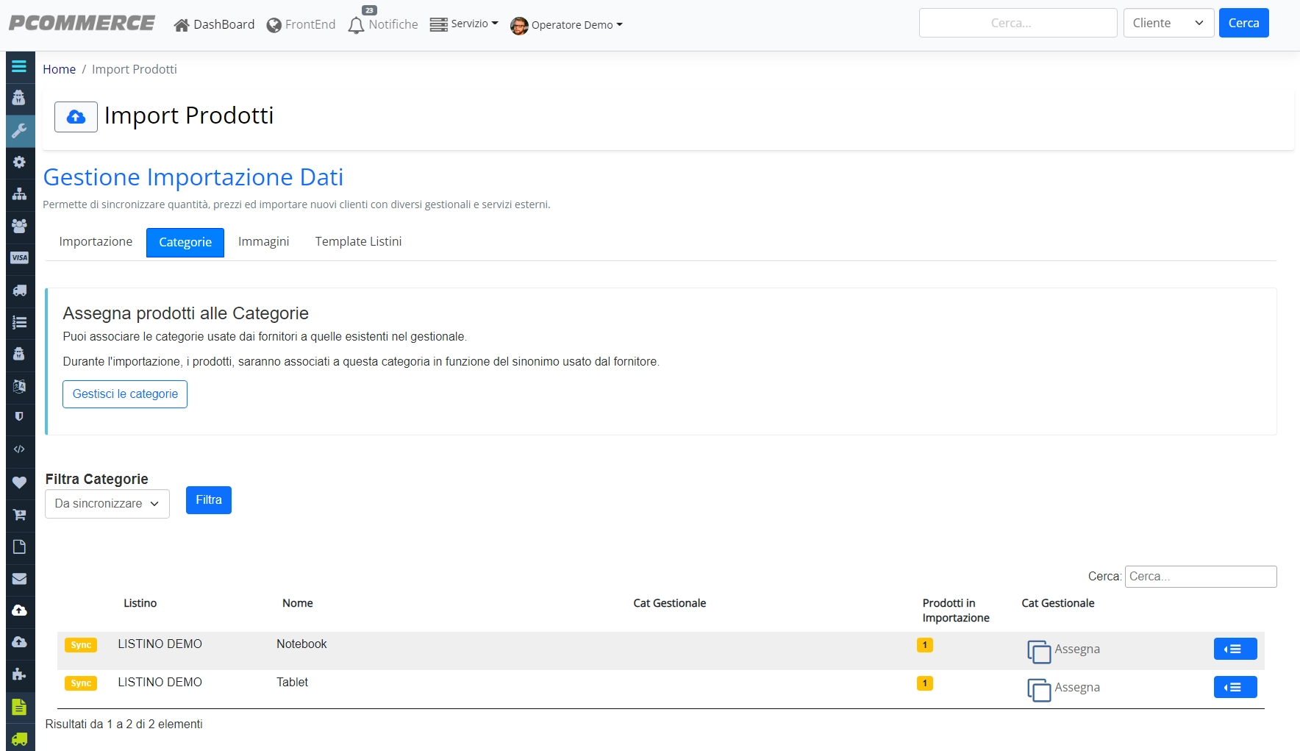Sort table by Listino column header

[x=140, y=603]
